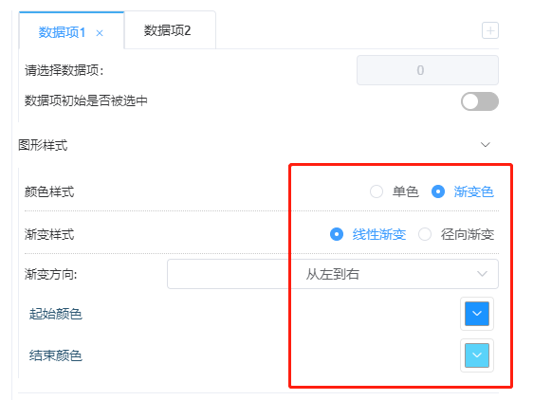Open the 结束颜色 light blue color picker
The width and height of the screenshot is (533, 400).
[x=477, y=355]
